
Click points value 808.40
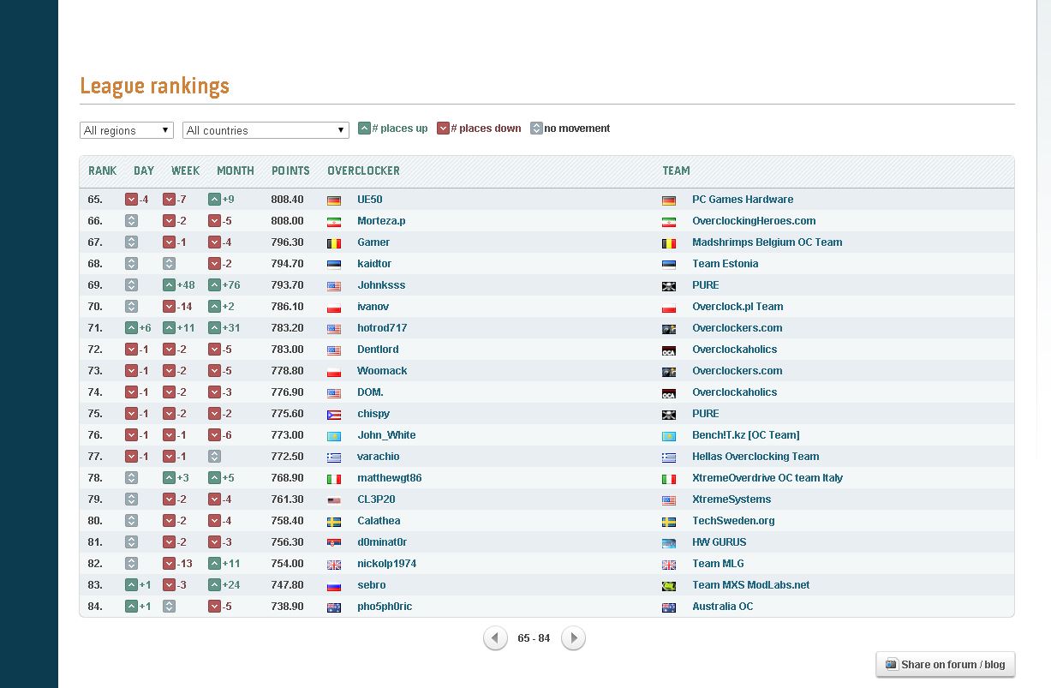[x=287, y=199]
